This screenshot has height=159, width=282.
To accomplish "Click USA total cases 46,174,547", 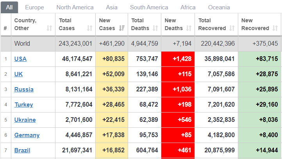I will [x=77, y=59].
